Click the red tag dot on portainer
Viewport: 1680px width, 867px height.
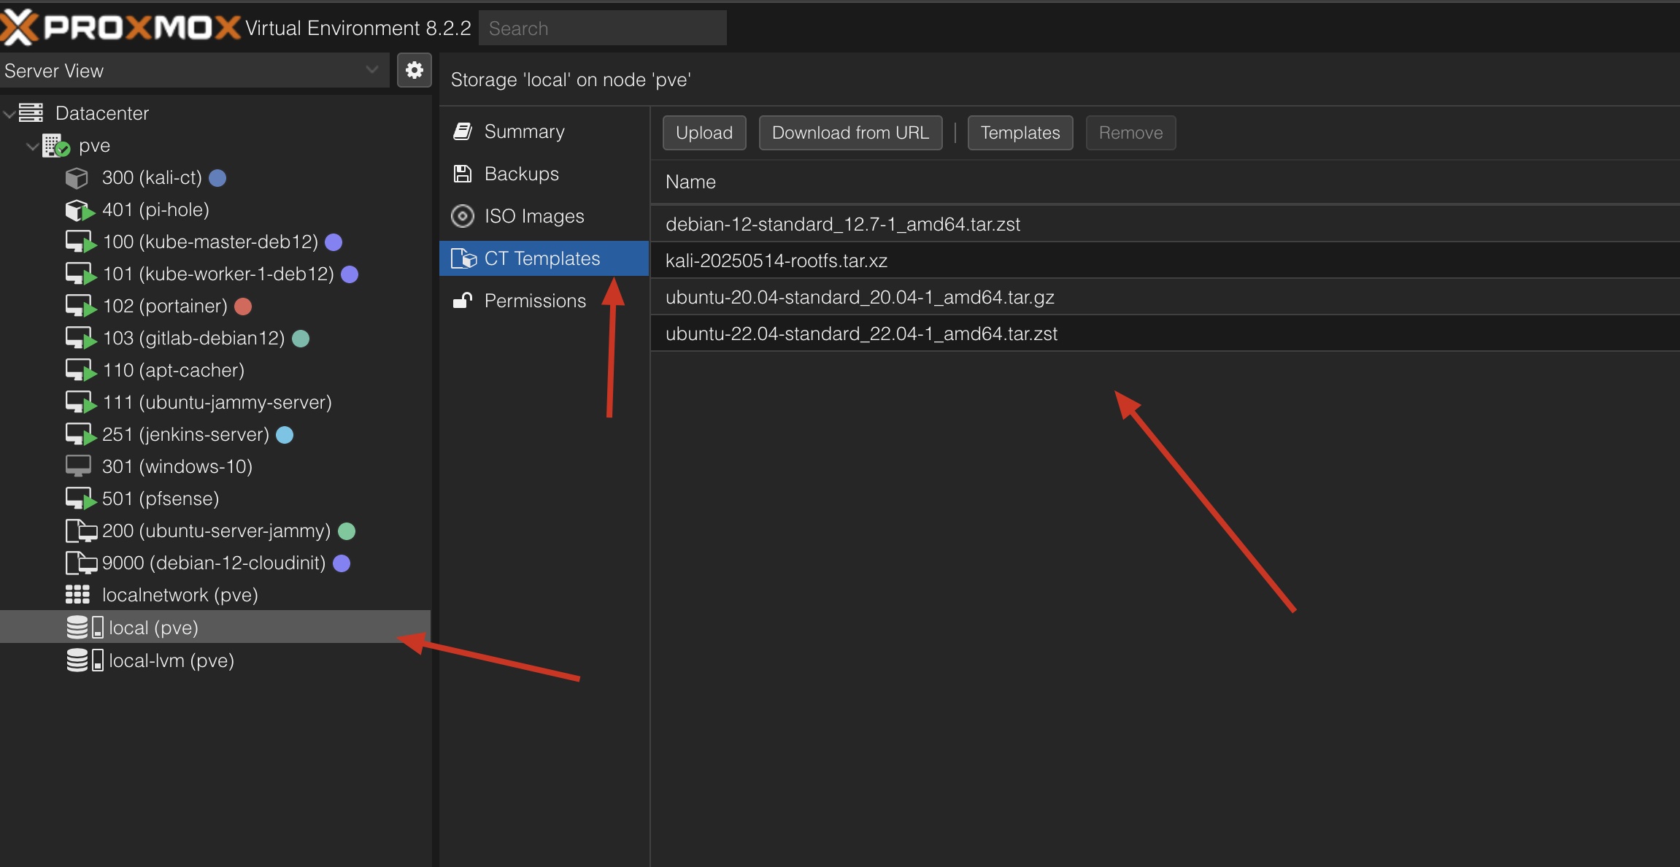click(x=243, y=307)
